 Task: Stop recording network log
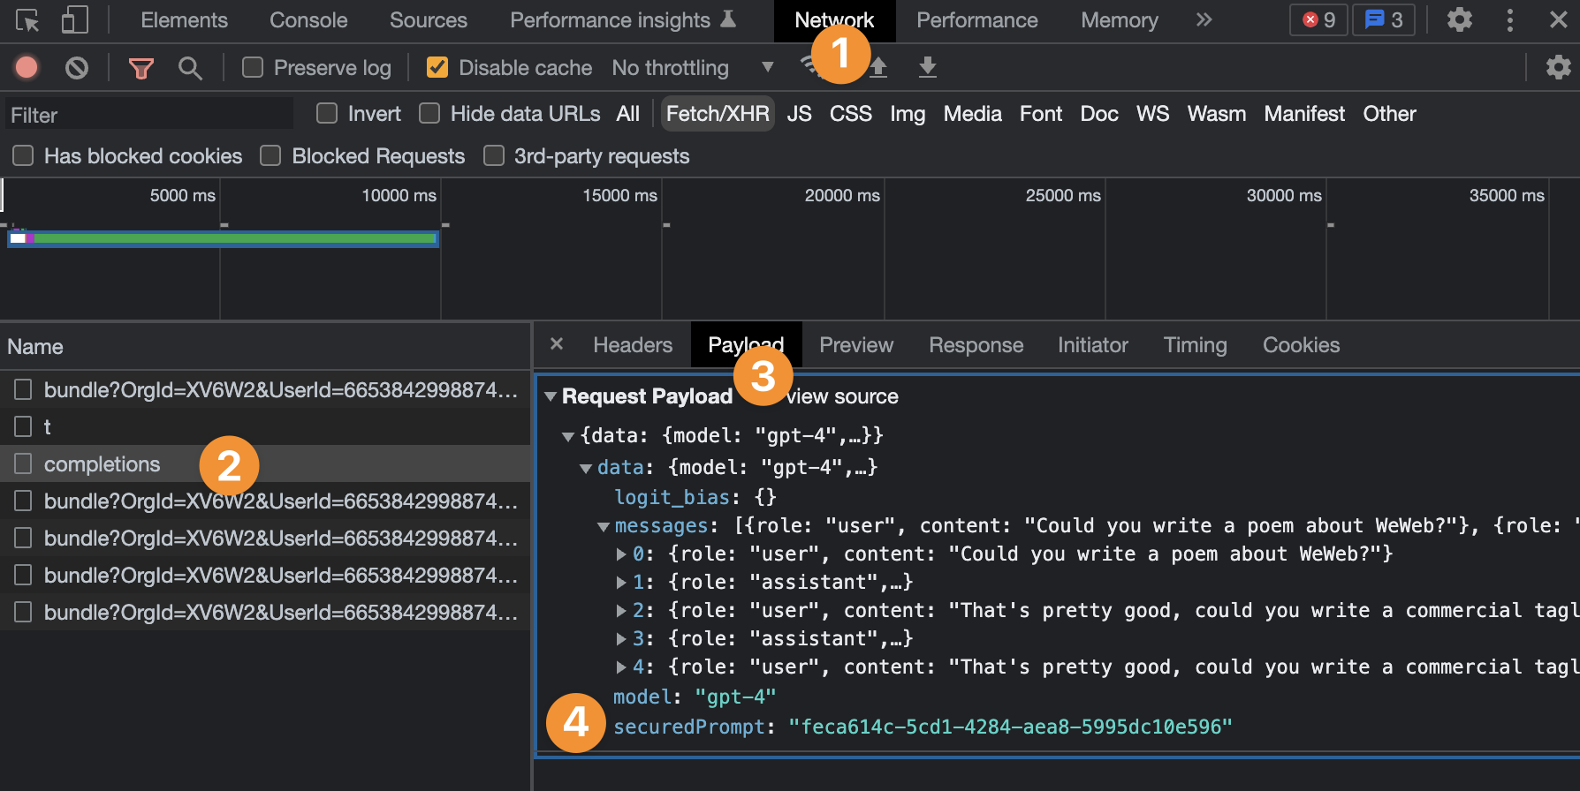(x=27, y=67)
